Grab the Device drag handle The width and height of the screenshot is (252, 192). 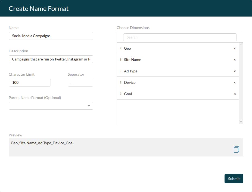(x=121, y=82)
